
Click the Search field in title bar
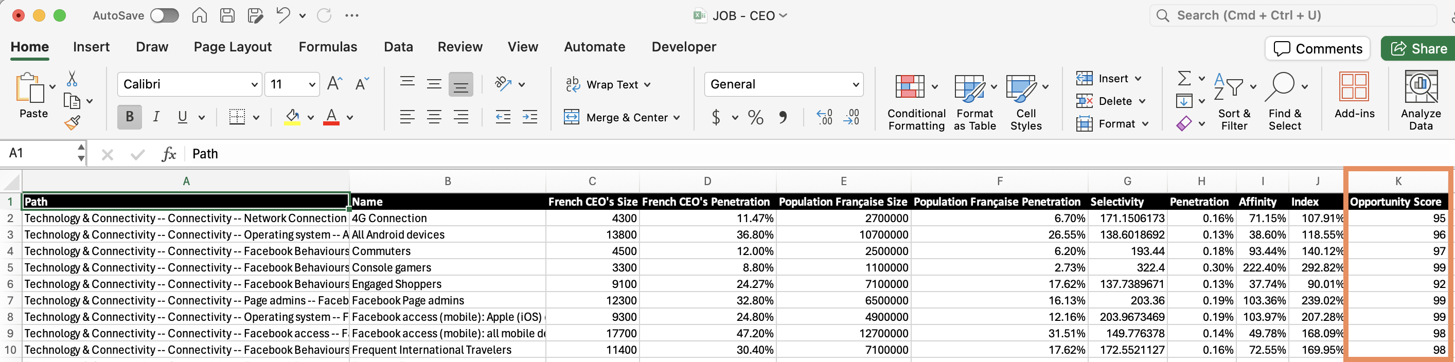pyautogui.click(x=1293, y=15)
